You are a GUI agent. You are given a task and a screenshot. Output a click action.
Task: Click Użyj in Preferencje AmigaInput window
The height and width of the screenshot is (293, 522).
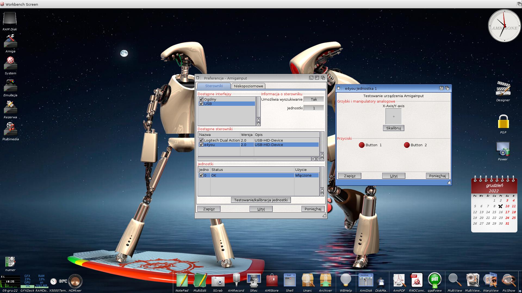[261, 209]
